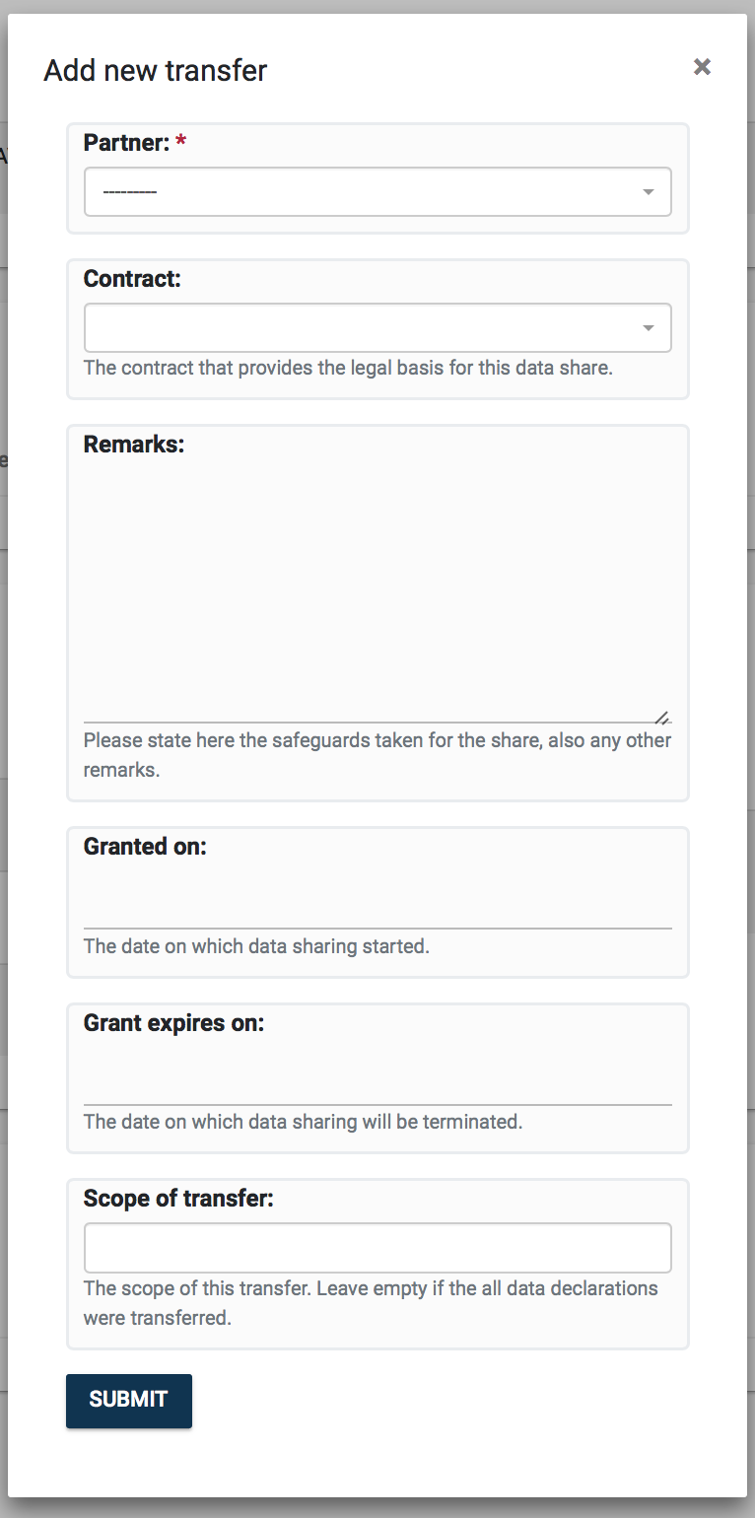The height and width of the screenshot is (1518, 755).
Task: Click the Remarks field label
Action: point(134,445)
